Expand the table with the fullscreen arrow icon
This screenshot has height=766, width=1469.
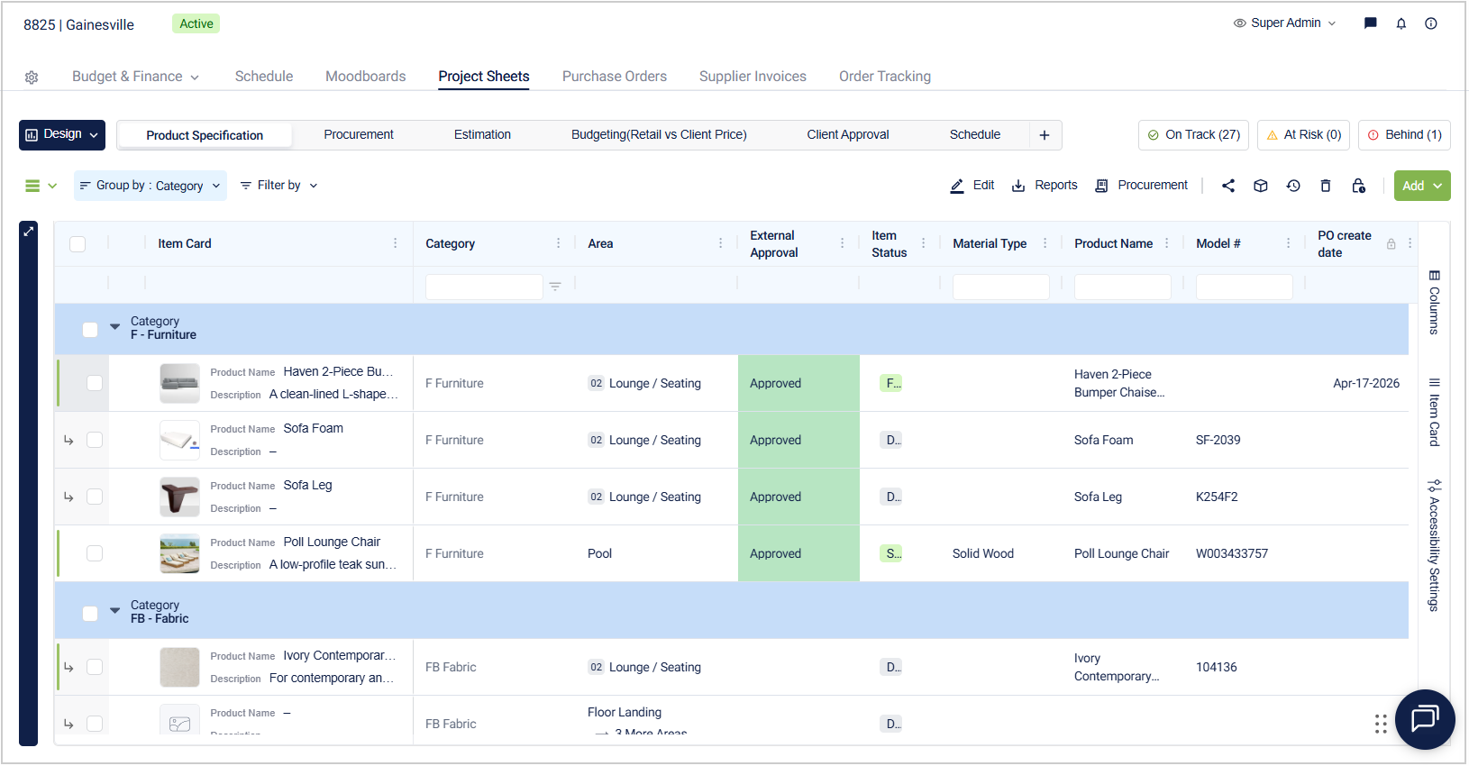[29, 232]
